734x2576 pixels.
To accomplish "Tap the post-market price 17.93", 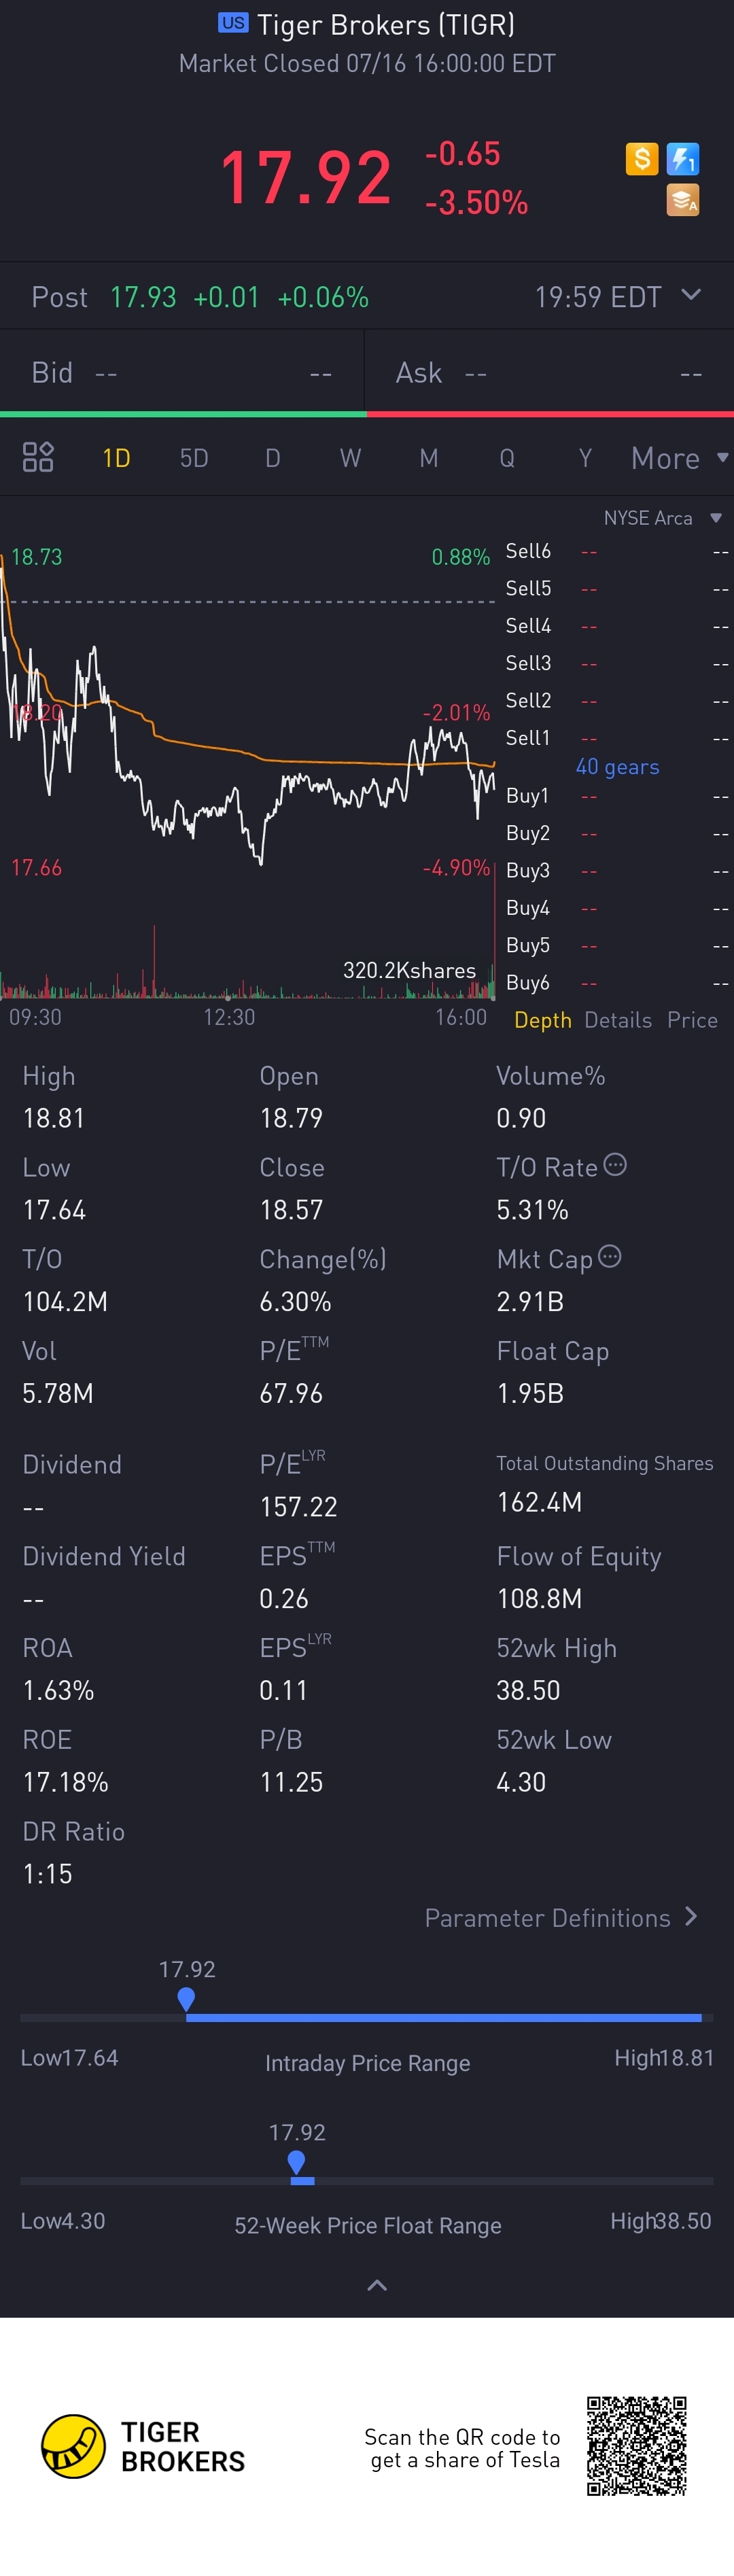I will [x=143, y=297].
